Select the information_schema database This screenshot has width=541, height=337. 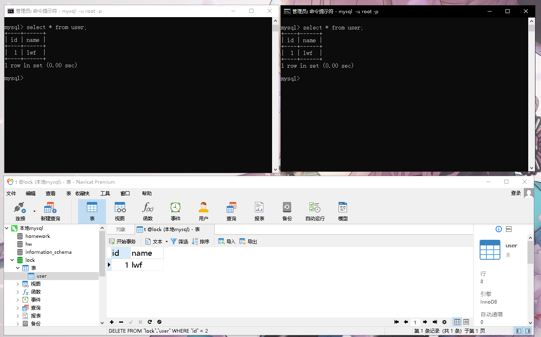(x=48, y=252)
